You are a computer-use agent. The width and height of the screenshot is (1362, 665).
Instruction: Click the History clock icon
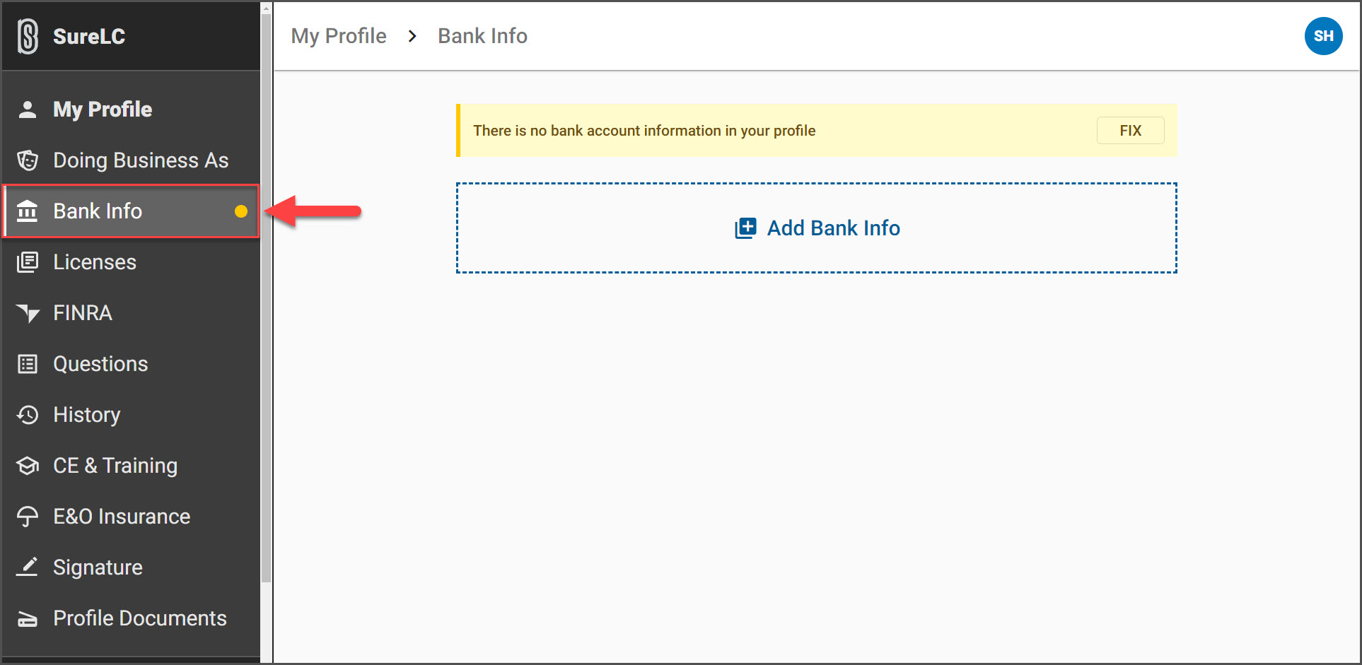[x=28, y=415]
